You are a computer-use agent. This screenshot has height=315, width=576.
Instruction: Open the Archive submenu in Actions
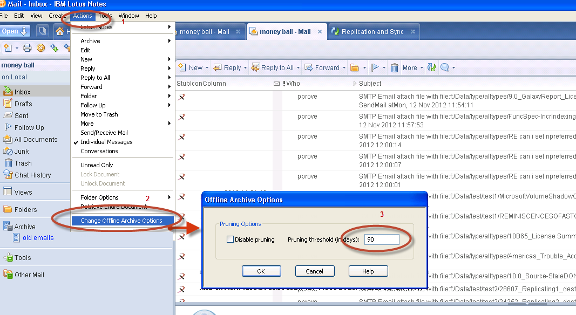(x=123, y=41)
